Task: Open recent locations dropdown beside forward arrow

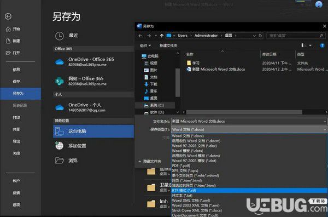Action: (156, 36)
